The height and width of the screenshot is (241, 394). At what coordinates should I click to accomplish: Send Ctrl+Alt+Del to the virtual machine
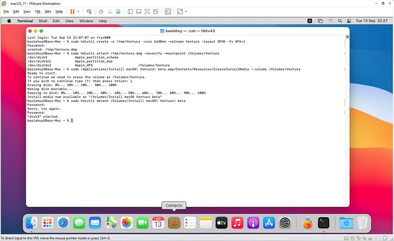click(89, 12)
